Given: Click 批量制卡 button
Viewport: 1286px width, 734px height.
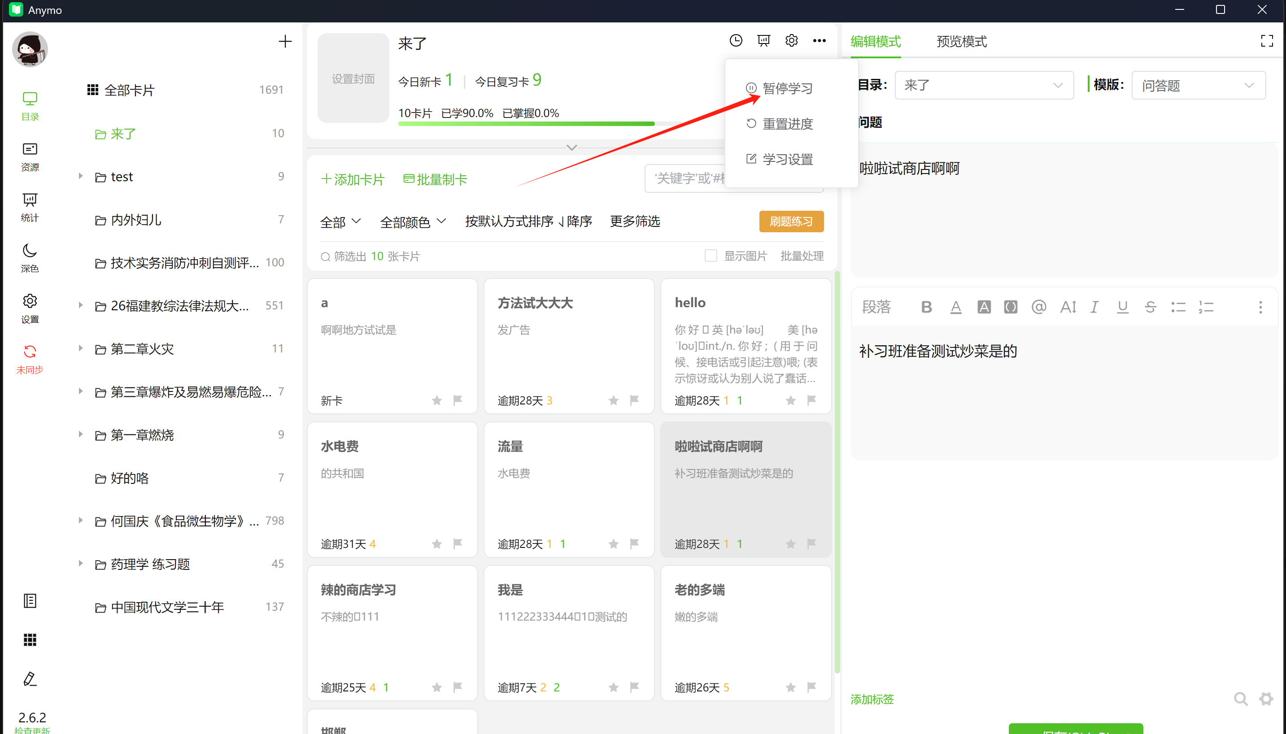Looking at the screenshot, I should coord(435,179).
